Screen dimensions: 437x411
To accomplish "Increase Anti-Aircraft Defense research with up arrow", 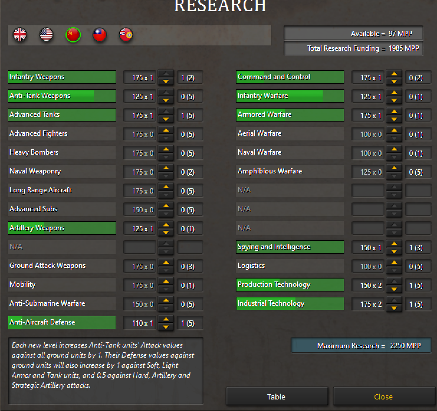I will (x=166, y=319).
